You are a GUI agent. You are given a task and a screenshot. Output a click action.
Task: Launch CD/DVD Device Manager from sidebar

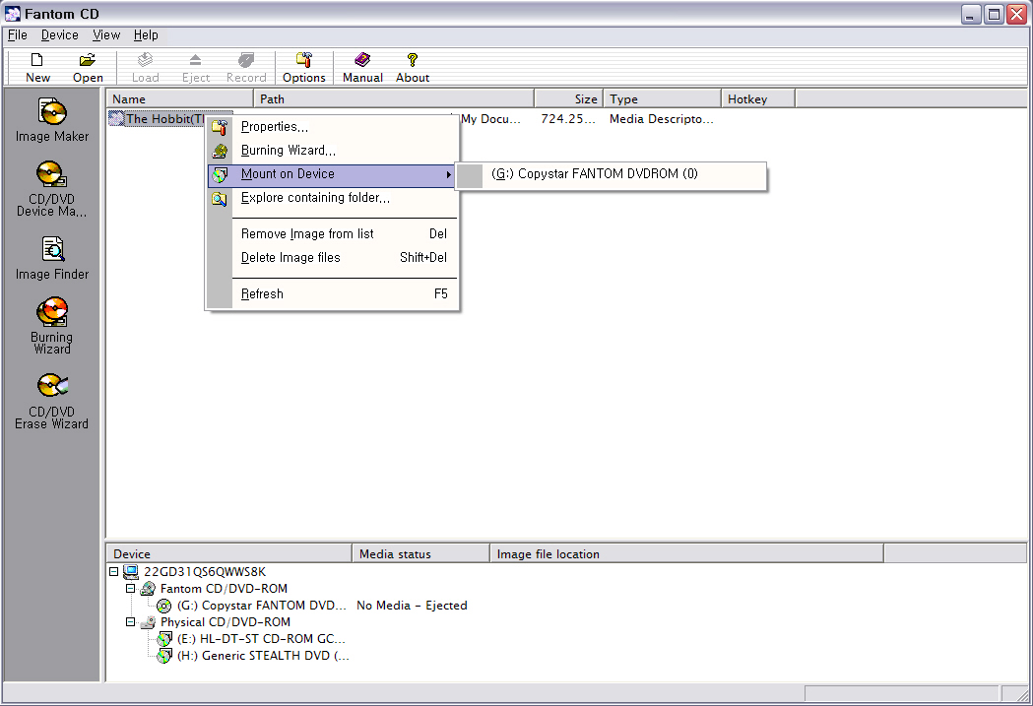(x=52, y=188)
